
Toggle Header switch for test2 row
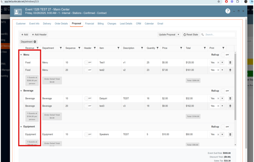tap(88, 70)
